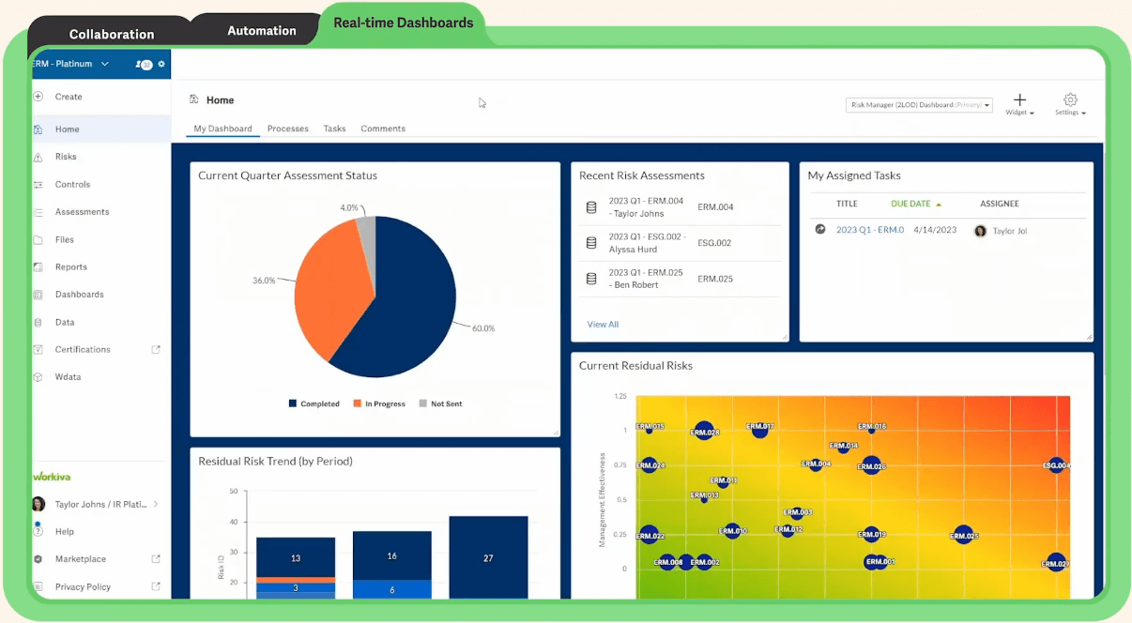Screen dimensions: 1132x623
Task: Expand the Taylor Johns account chevron
Action: (x=156, y=504)
